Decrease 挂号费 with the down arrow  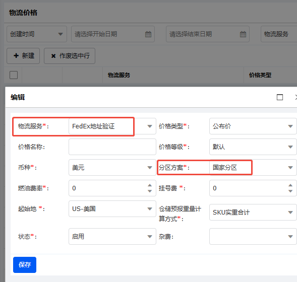(290, 191)
